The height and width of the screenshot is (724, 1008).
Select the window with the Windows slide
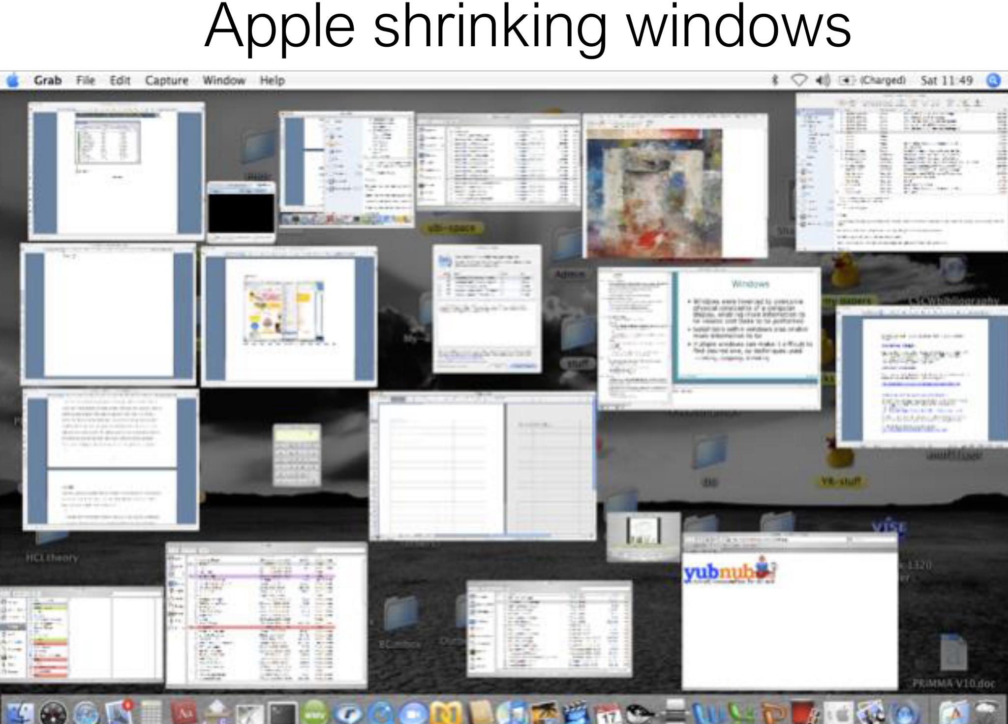709,339
